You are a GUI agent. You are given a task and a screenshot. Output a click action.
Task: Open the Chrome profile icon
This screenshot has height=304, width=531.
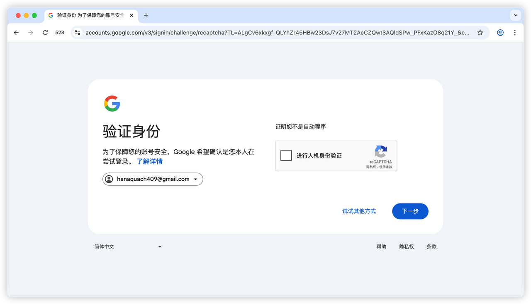[x=500, y=33]
